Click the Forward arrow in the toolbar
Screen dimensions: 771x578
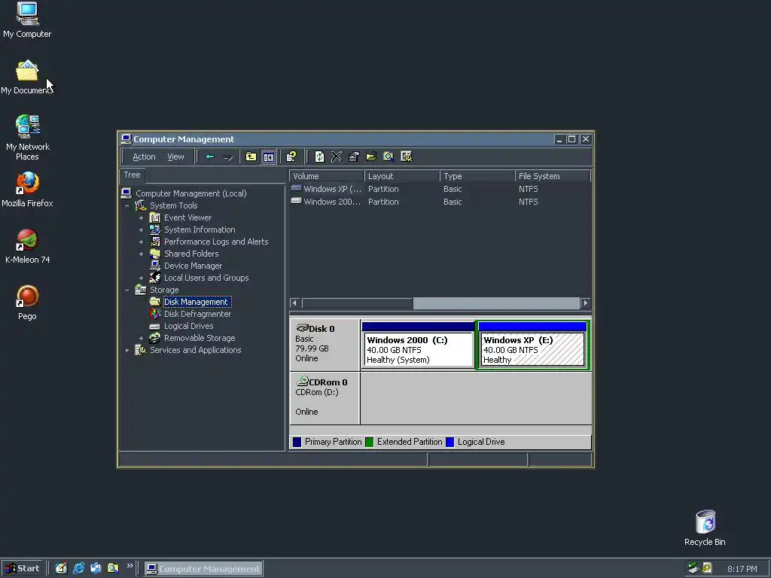point(227,157)
